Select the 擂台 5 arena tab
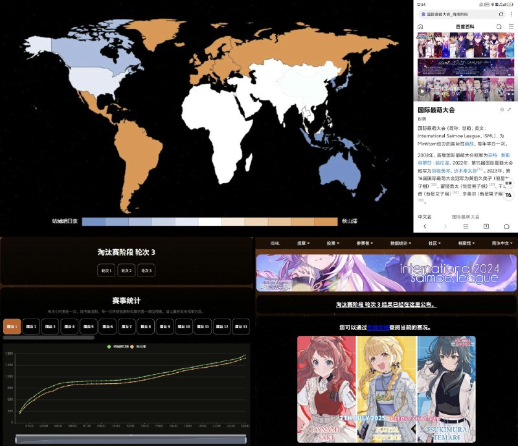The width and height of the screenshot is (518, 446). [x=89, y=327]
